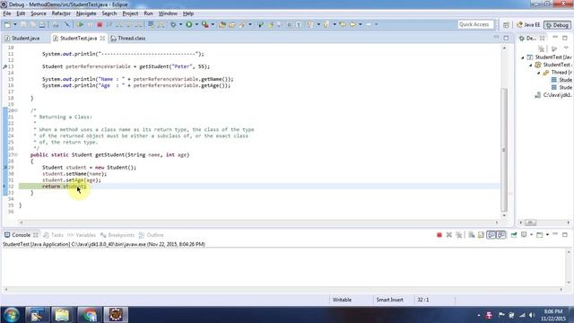Toggle the breakpoint marker on line 29
The image size is (574, 323).
pos(4,168)
